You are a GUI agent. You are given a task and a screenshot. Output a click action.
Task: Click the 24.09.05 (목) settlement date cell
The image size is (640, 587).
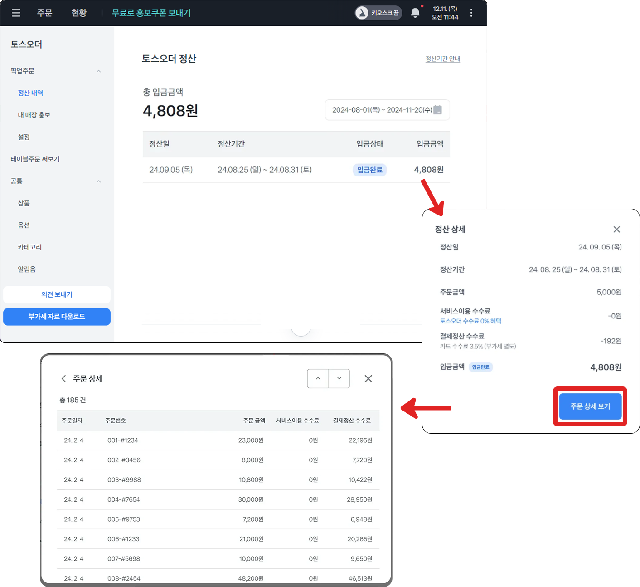tap(171, 170)
